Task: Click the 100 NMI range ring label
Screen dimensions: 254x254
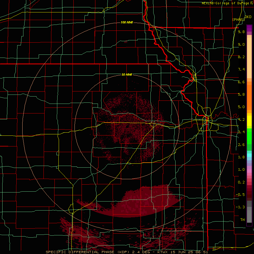Action: click(127, 22)
